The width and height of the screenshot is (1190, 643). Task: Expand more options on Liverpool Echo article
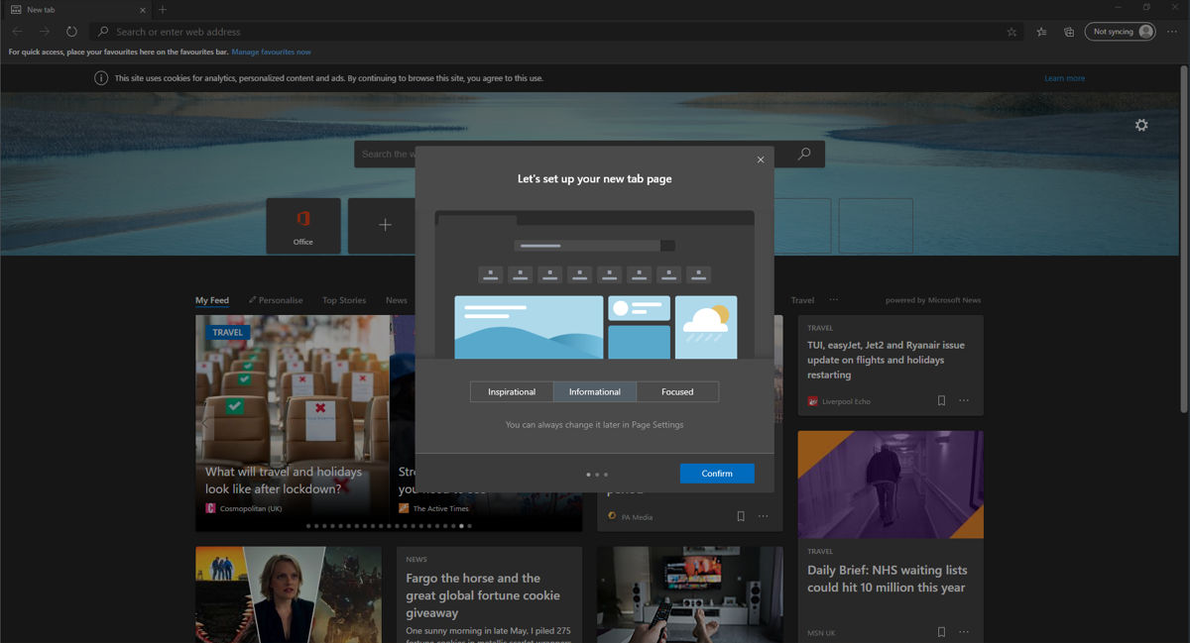click(x=964, y=401)
